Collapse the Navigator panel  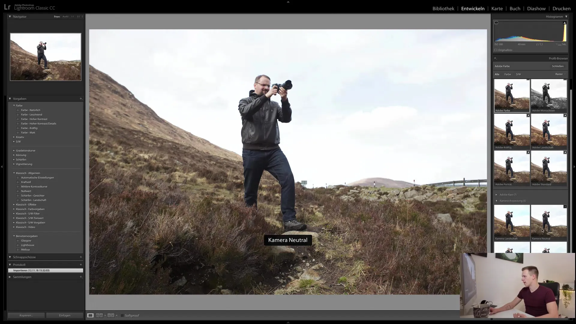10,16
